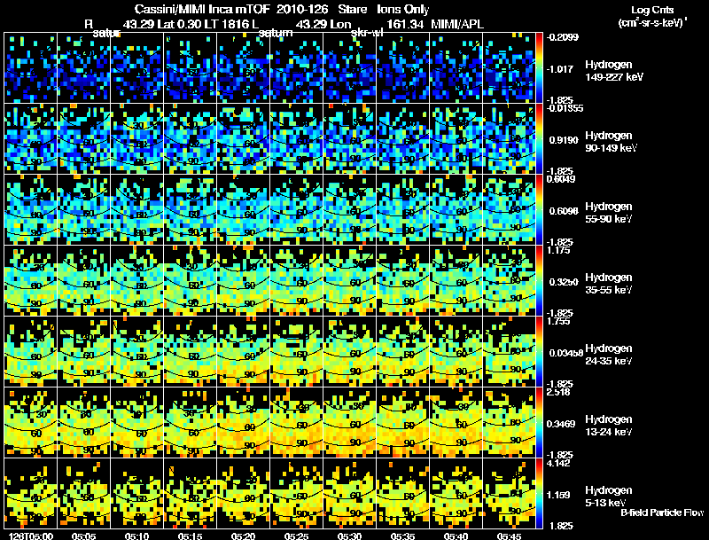
Task: Select the 'Hydrogen 35-55 keV' row label
Action: pyautogui.click(x=609, y=284)
